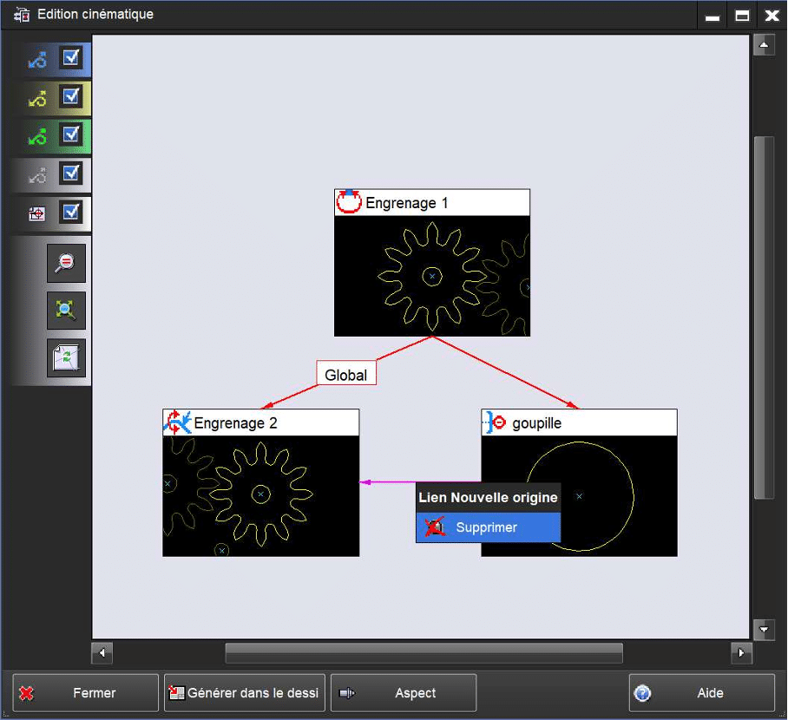Click the vertical scrollbar thumb
The width and height of the screenshot is (788, 720).
click(x=764, y=317)
